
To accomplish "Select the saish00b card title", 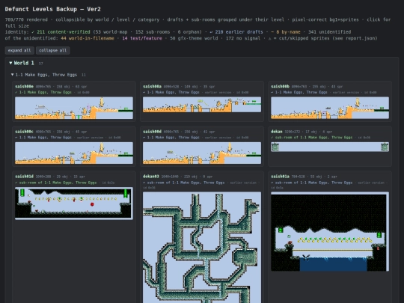I will [280, 87].
